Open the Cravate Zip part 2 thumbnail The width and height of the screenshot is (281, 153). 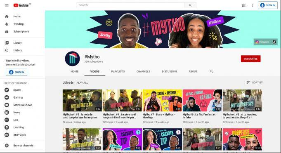(122, 139)
